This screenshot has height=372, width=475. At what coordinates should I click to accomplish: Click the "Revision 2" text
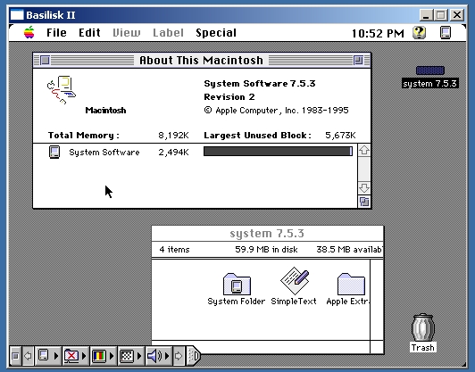click(229, 97)
